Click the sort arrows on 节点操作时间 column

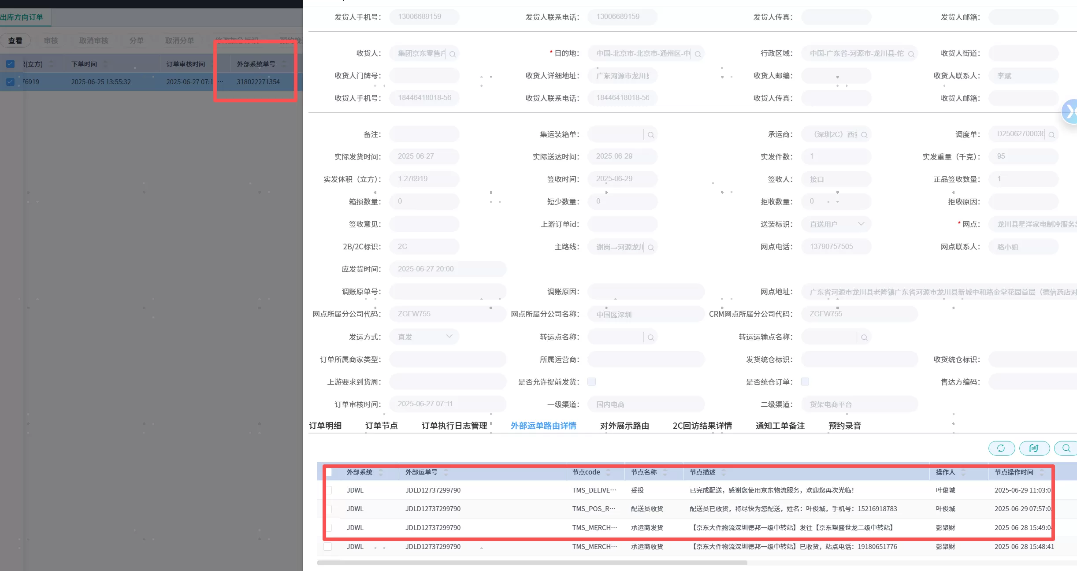(x=1042, y=472)
